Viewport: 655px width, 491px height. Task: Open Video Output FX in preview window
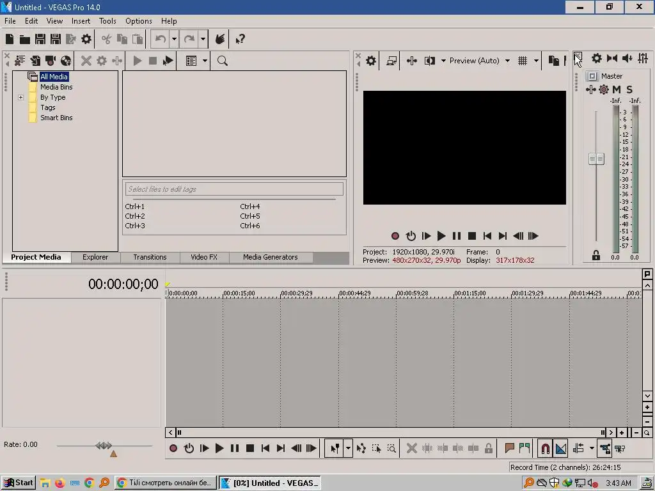(411, 61)
